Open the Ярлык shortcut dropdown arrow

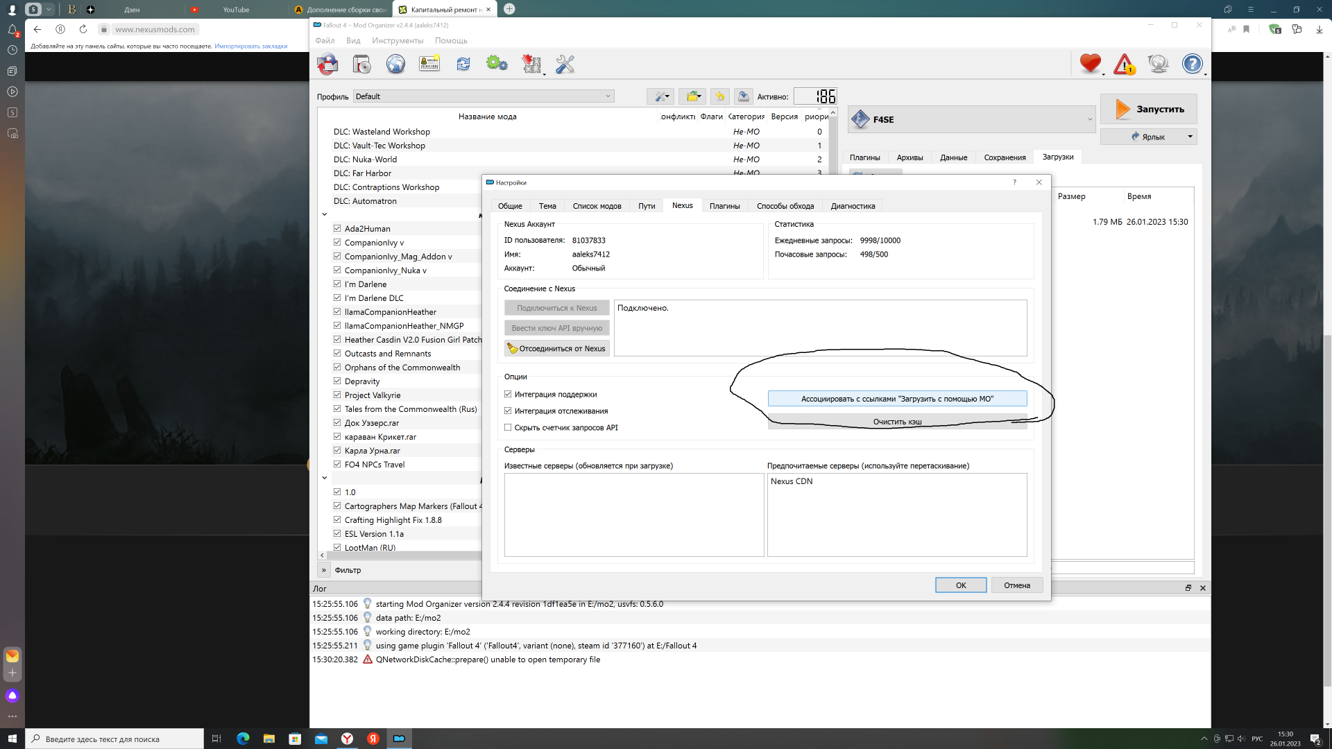pyautogui.click(x=1190, y=137)
